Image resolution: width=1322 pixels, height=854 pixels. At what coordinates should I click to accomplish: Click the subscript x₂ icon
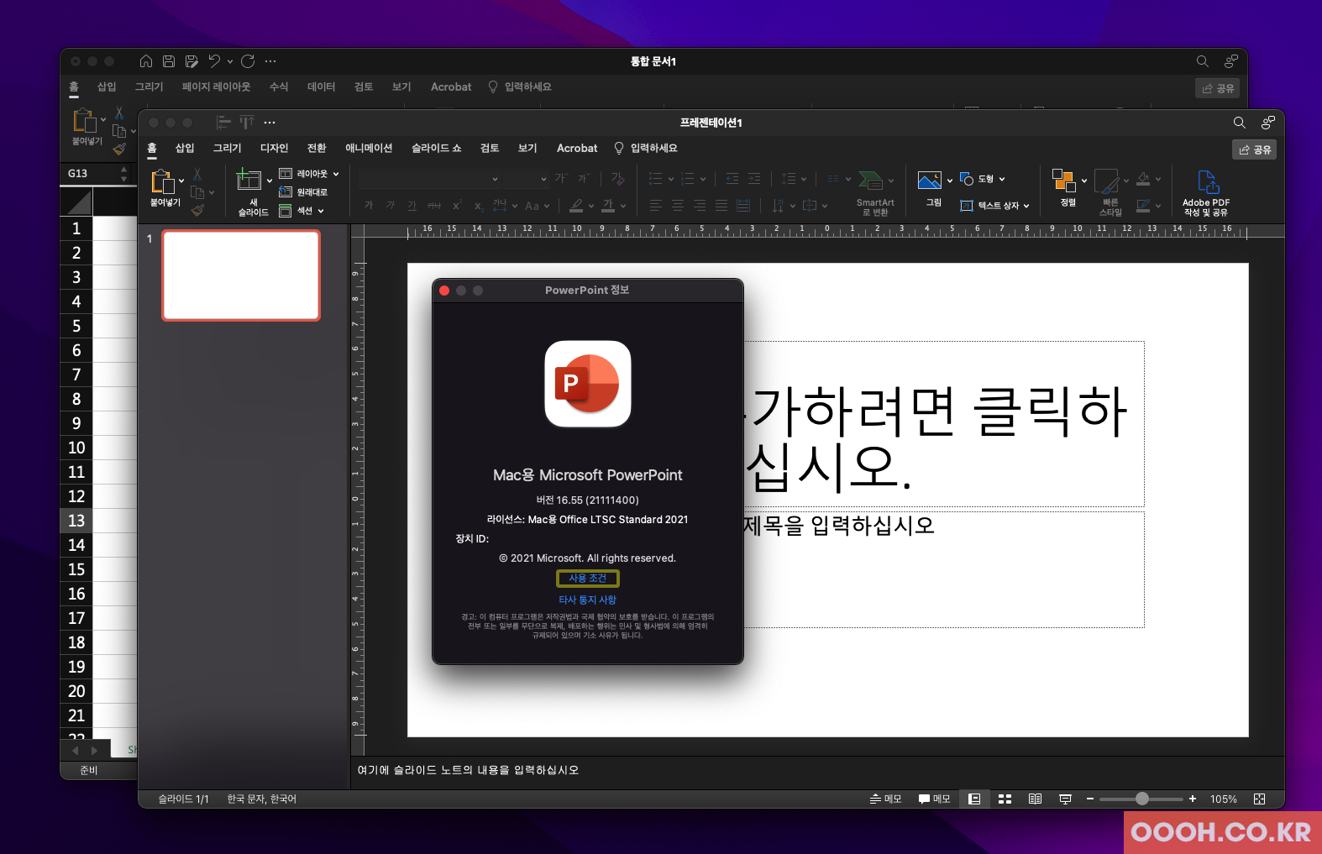pyautogui.click(x=478, y=205)
